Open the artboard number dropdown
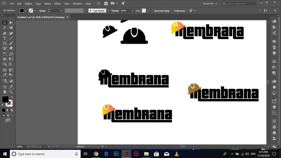 [49, 146]
